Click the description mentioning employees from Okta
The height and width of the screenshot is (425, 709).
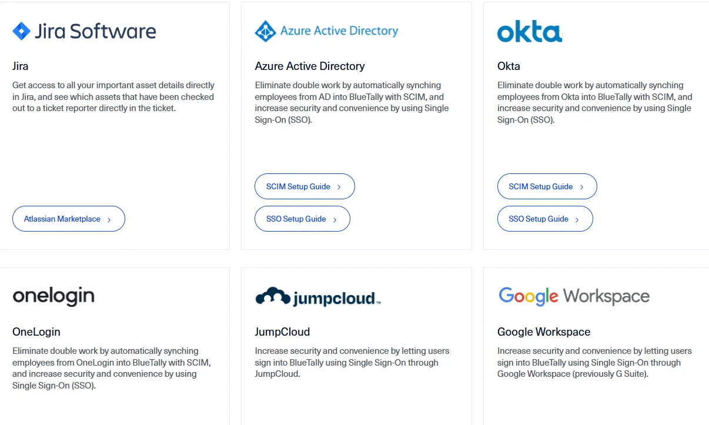(x=595, y=102)
